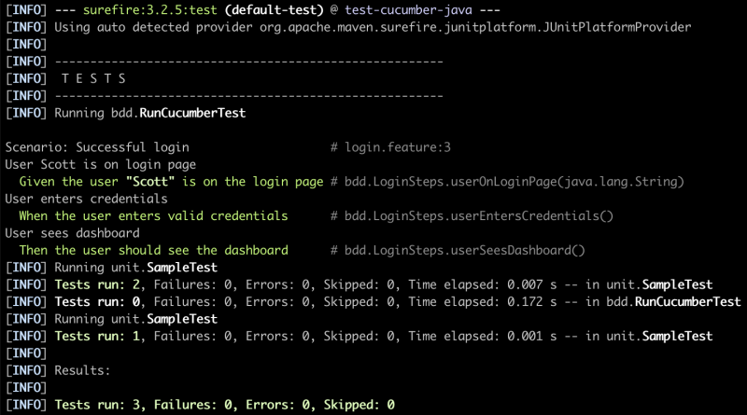Click the Tests run: 0 result line

click(397, 302)
